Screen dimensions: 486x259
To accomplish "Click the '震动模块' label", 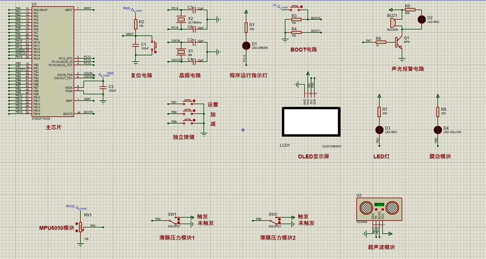I will [440, 156].
